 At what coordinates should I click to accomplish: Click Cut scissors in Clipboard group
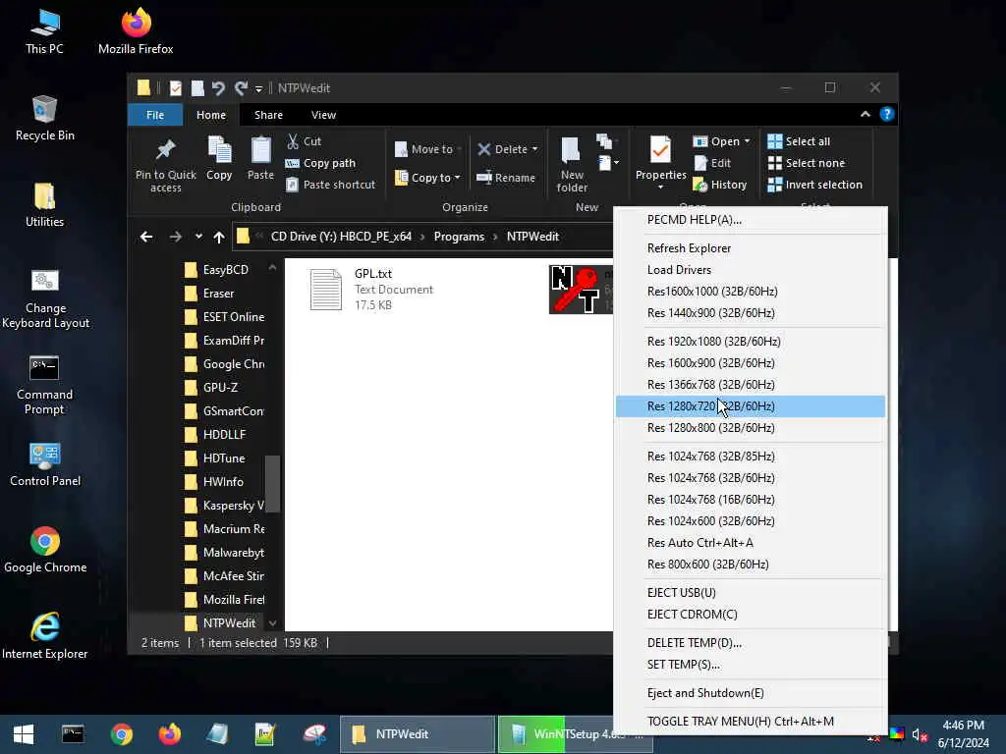[305, 141]
